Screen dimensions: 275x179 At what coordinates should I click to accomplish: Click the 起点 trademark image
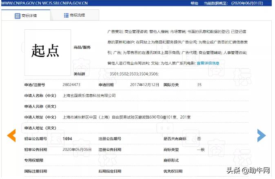46,51
